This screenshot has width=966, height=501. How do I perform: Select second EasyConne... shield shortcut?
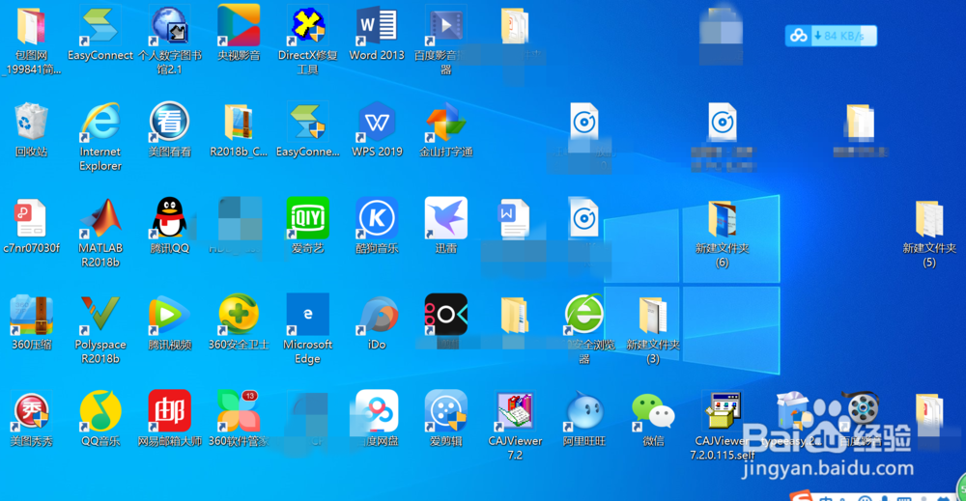click(307, 122)
